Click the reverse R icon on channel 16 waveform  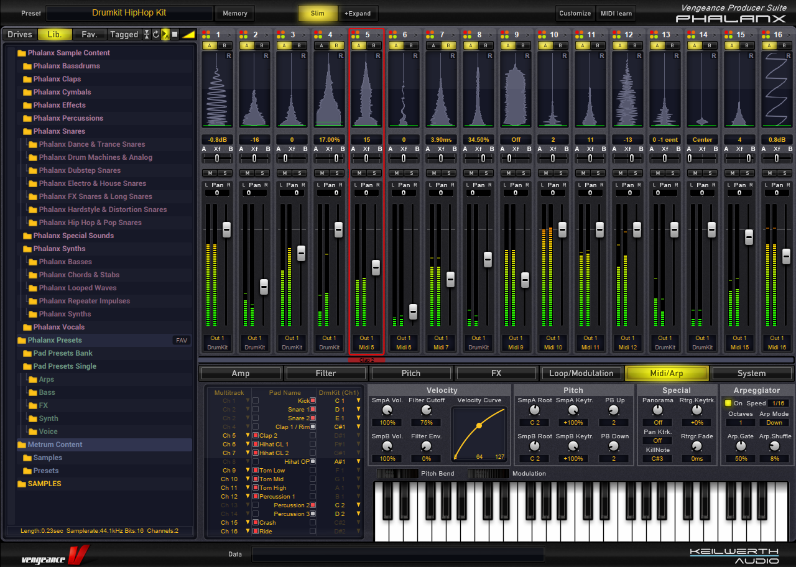tap(789, 56)
